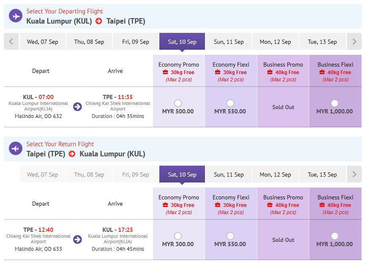Image resolution: width=366 pixels, height=263 pixels.
Task: Select return Economy Promo MYR 300.00 fare
Action: click(178, 236)
